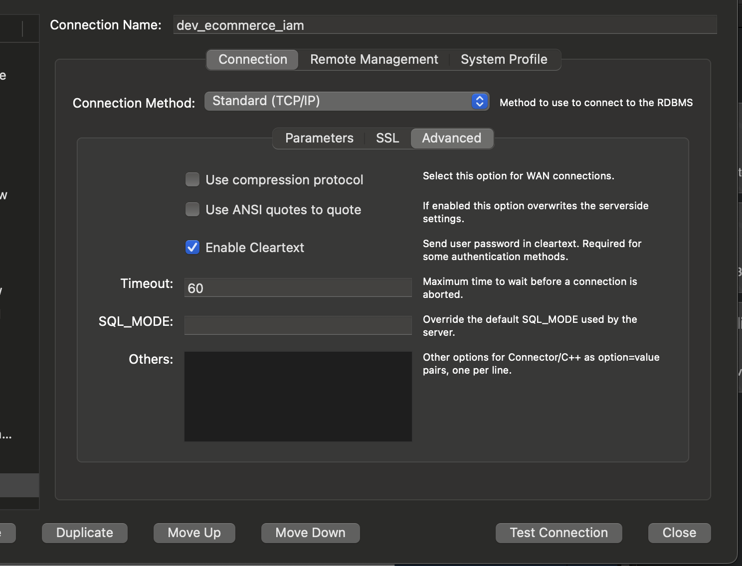The height and width of the screenshot is (566, 742).
Task: Select the highlighted connection row in left list
Action: [19, 485]
